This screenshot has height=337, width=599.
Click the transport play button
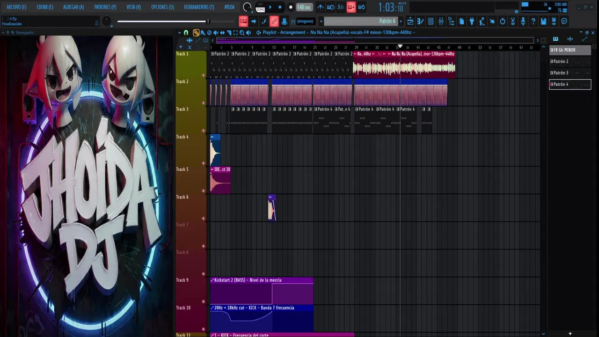tap(270, 7)
